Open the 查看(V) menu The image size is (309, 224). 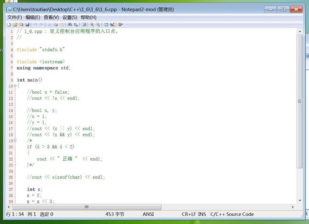[x=51, y=17]
